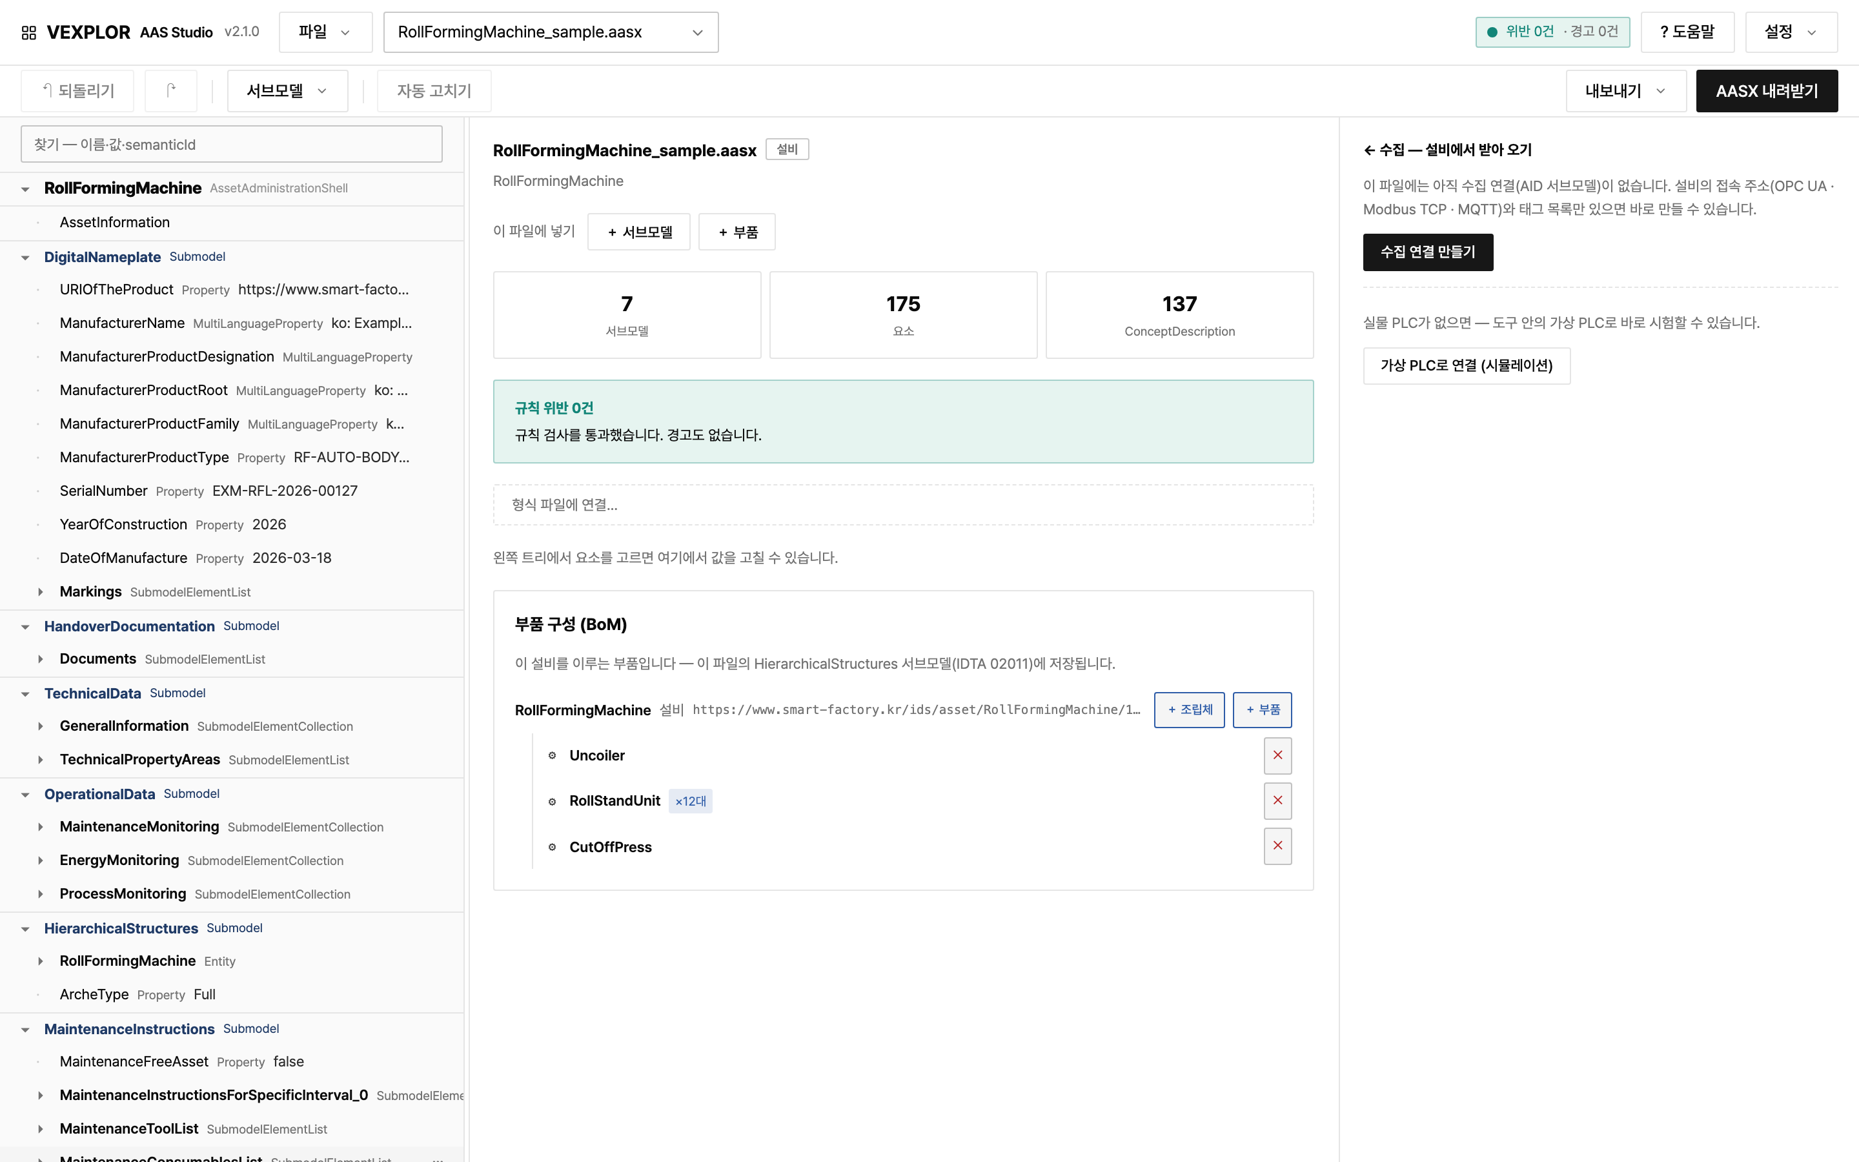The width and height of the screenshot is (1859, 1162).
Task: Click the 되돌리기 undo button
Action: point(77,90)
